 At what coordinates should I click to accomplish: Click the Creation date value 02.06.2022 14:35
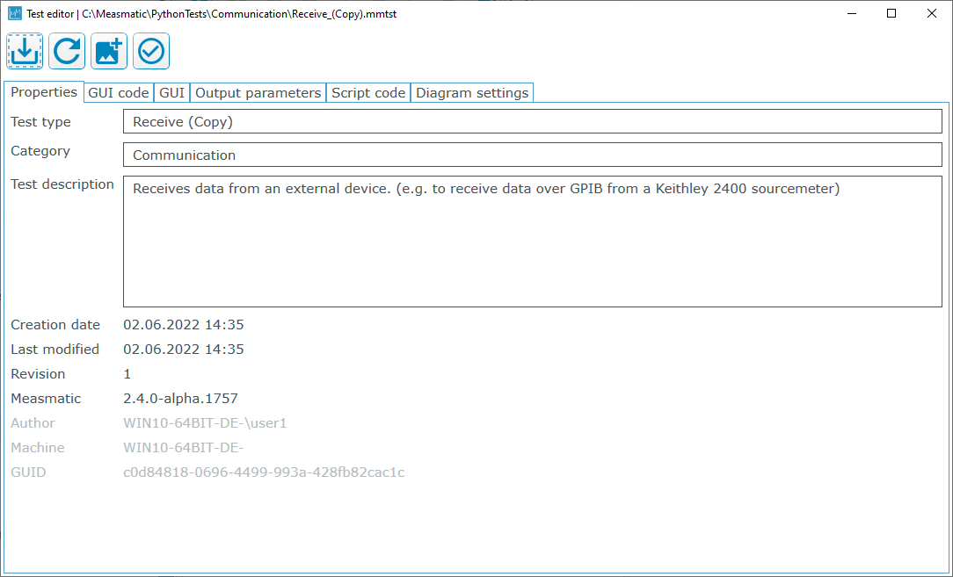pos(184,325)
